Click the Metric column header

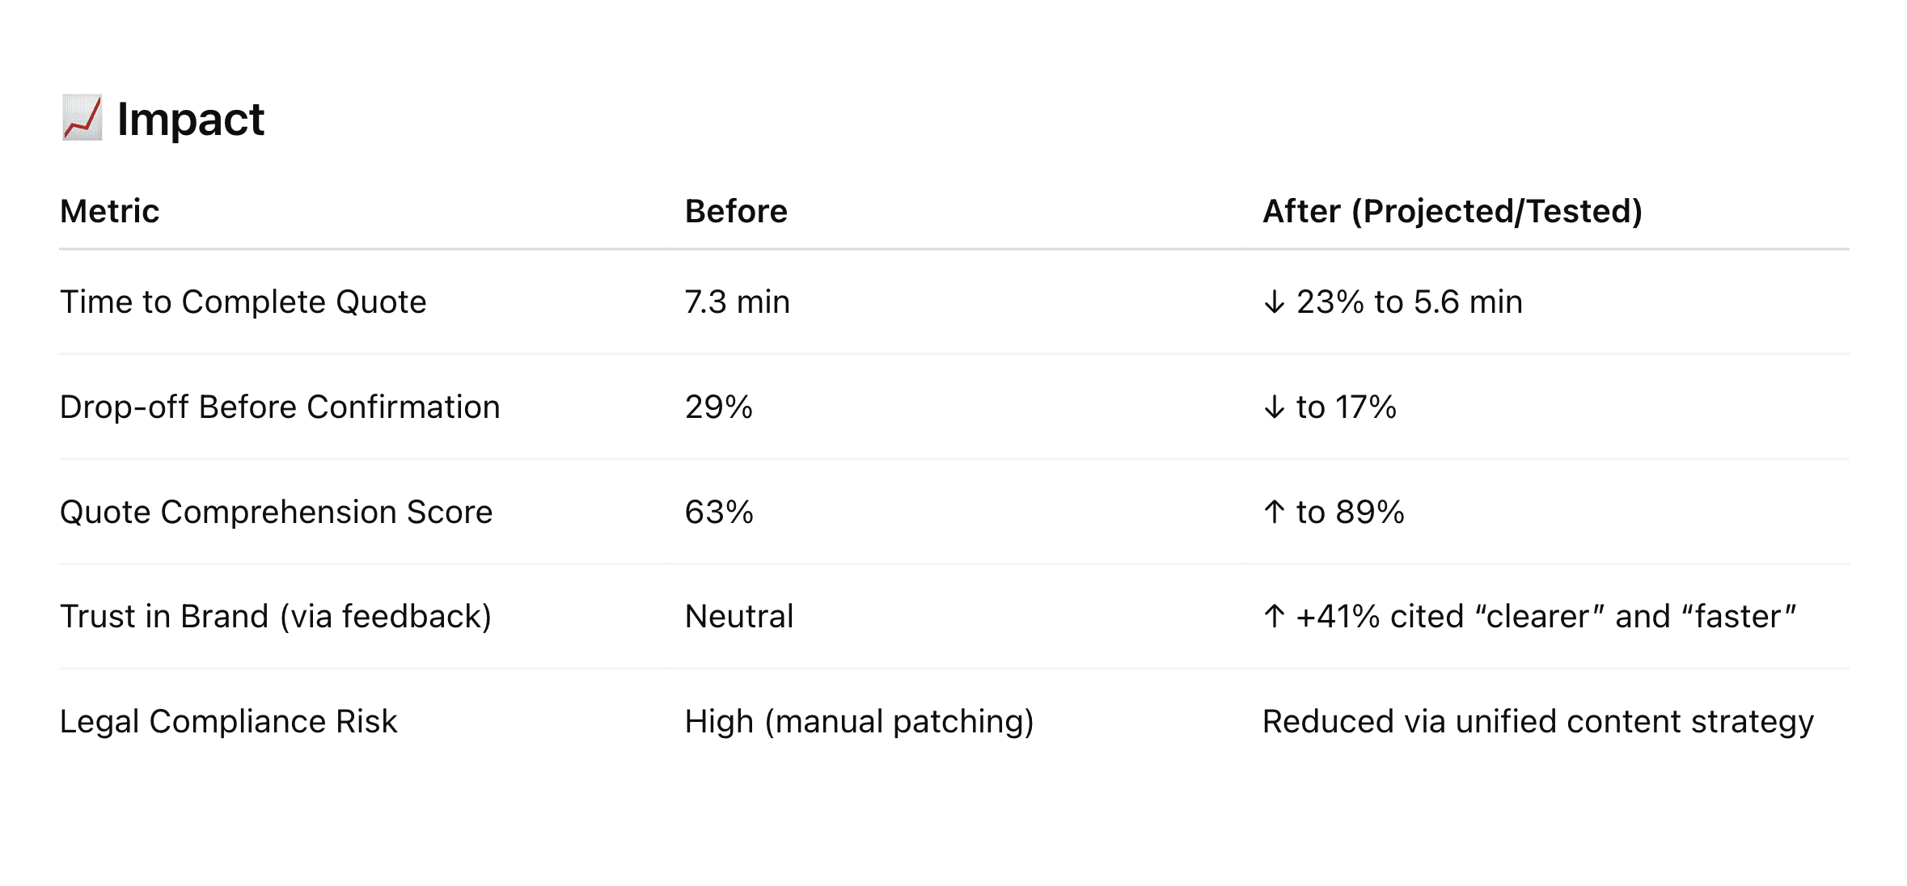[x=110, y=211]
